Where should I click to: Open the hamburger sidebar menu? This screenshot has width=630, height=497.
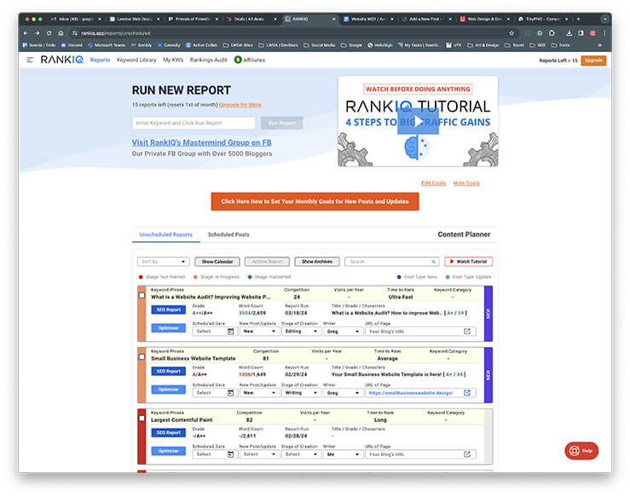(30, 60)
